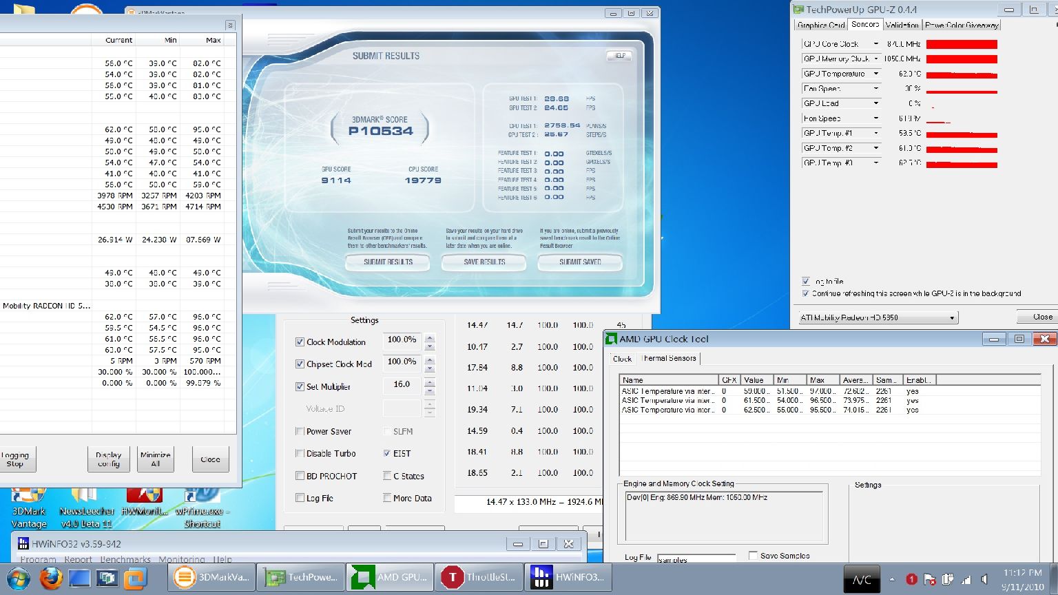
Task: Click the power plug tray icon
Action: [x=948, y=580]
